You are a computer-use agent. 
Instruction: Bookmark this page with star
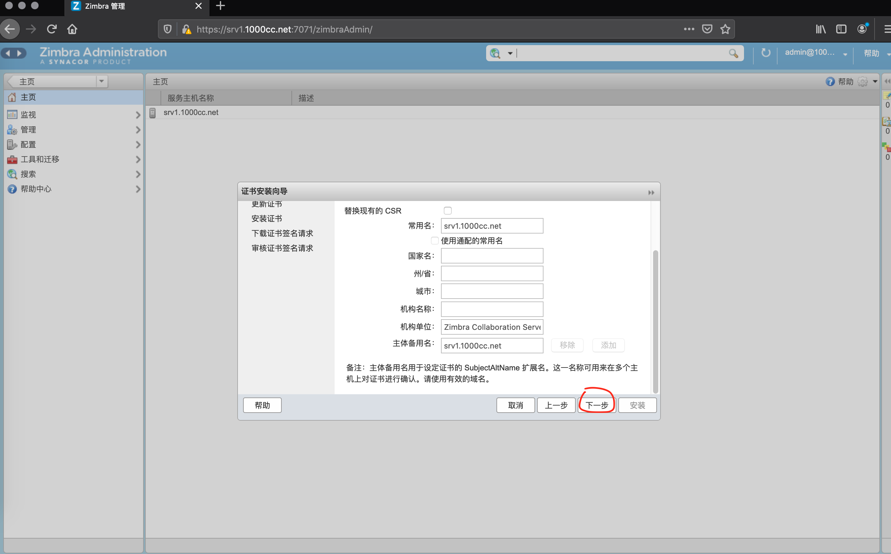725,29
